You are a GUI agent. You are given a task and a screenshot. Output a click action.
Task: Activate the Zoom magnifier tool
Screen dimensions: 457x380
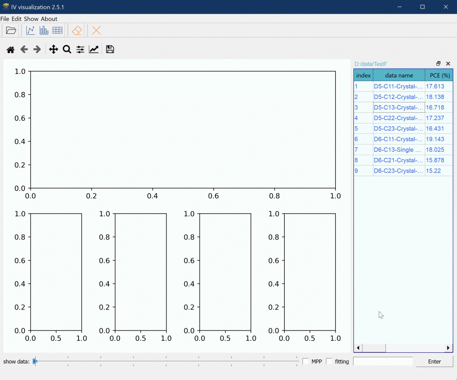[x=67, y=50]
